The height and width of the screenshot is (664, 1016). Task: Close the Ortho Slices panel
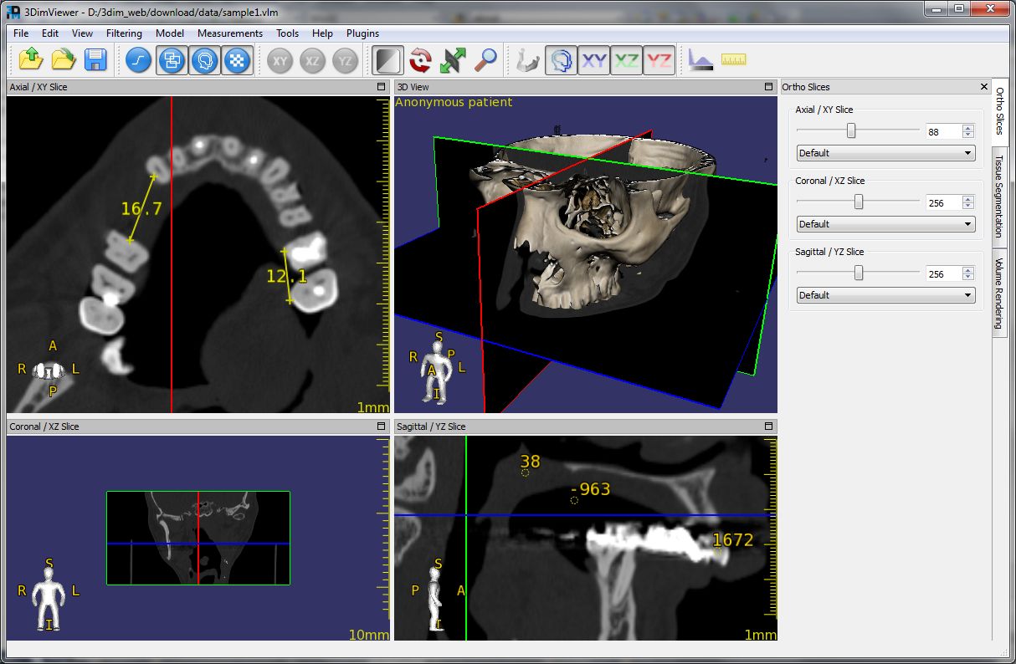[x=984, y=87]
